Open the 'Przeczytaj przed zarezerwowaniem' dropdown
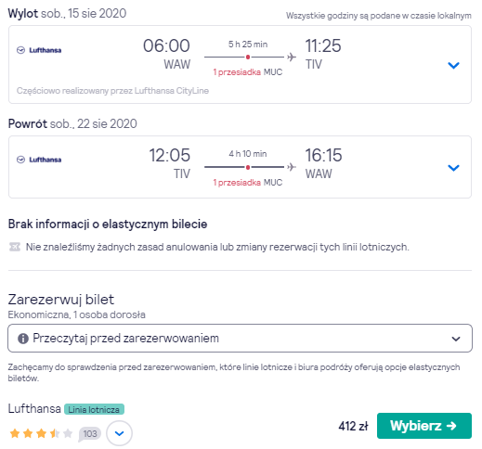Image resolution: width=482 pixels, height=449 pixels. (240, 338)
